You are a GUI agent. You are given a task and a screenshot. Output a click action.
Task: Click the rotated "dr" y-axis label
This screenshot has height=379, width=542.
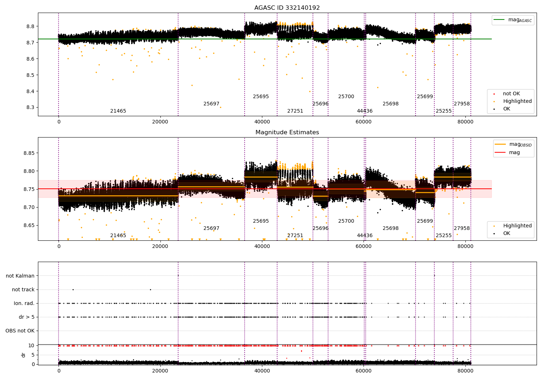click(x=23, y=355)
